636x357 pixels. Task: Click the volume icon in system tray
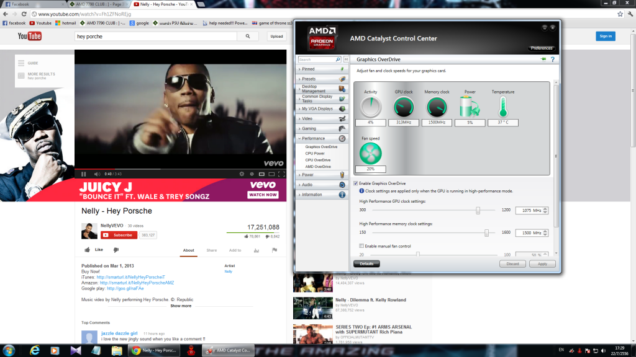point(604,351)
